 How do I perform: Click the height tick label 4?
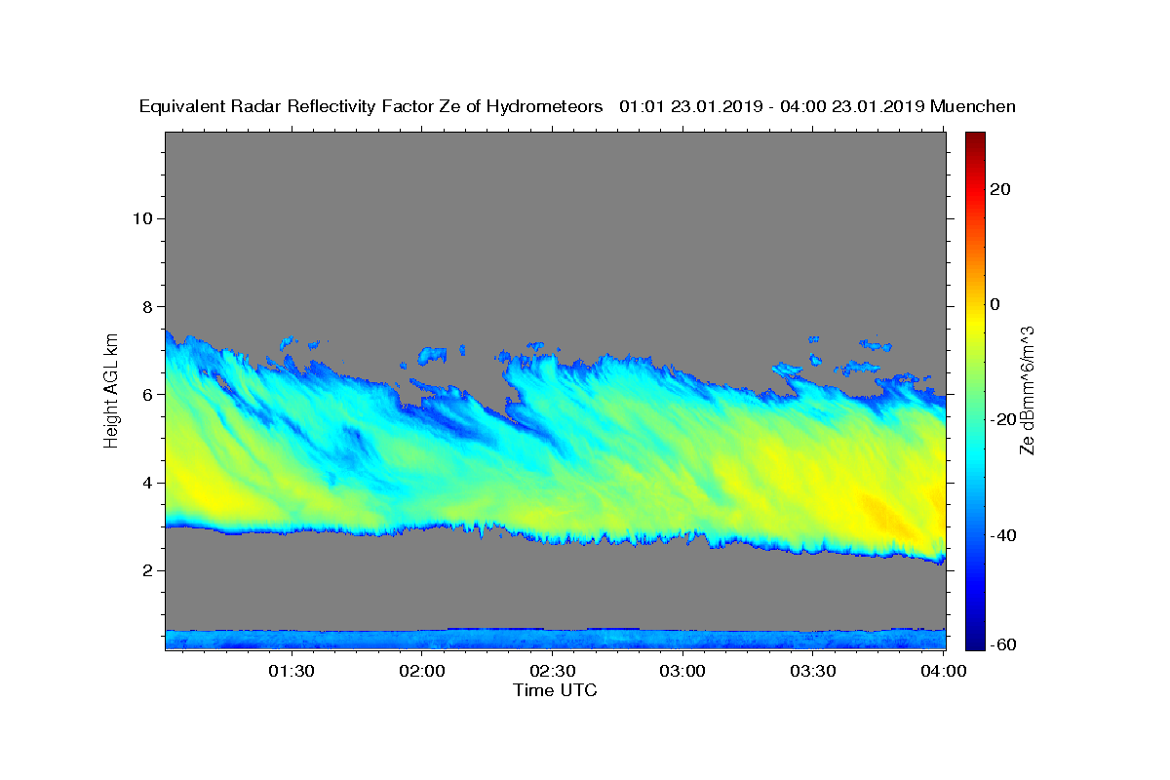[x=147, y=483]
